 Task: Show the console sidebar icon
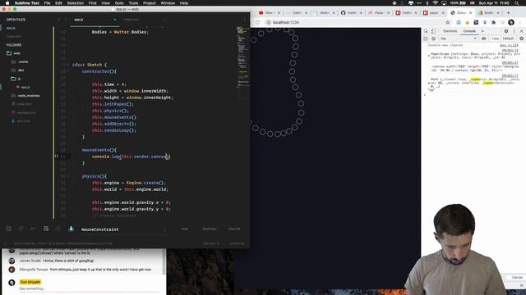point(426,39)
